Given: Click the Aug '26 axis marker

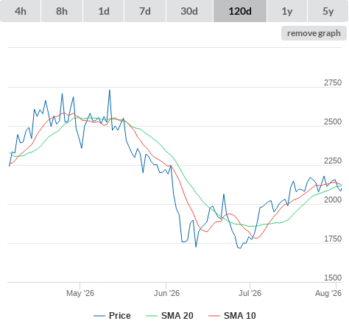Looking at the screenshot, I should click(x=328, y=293).
